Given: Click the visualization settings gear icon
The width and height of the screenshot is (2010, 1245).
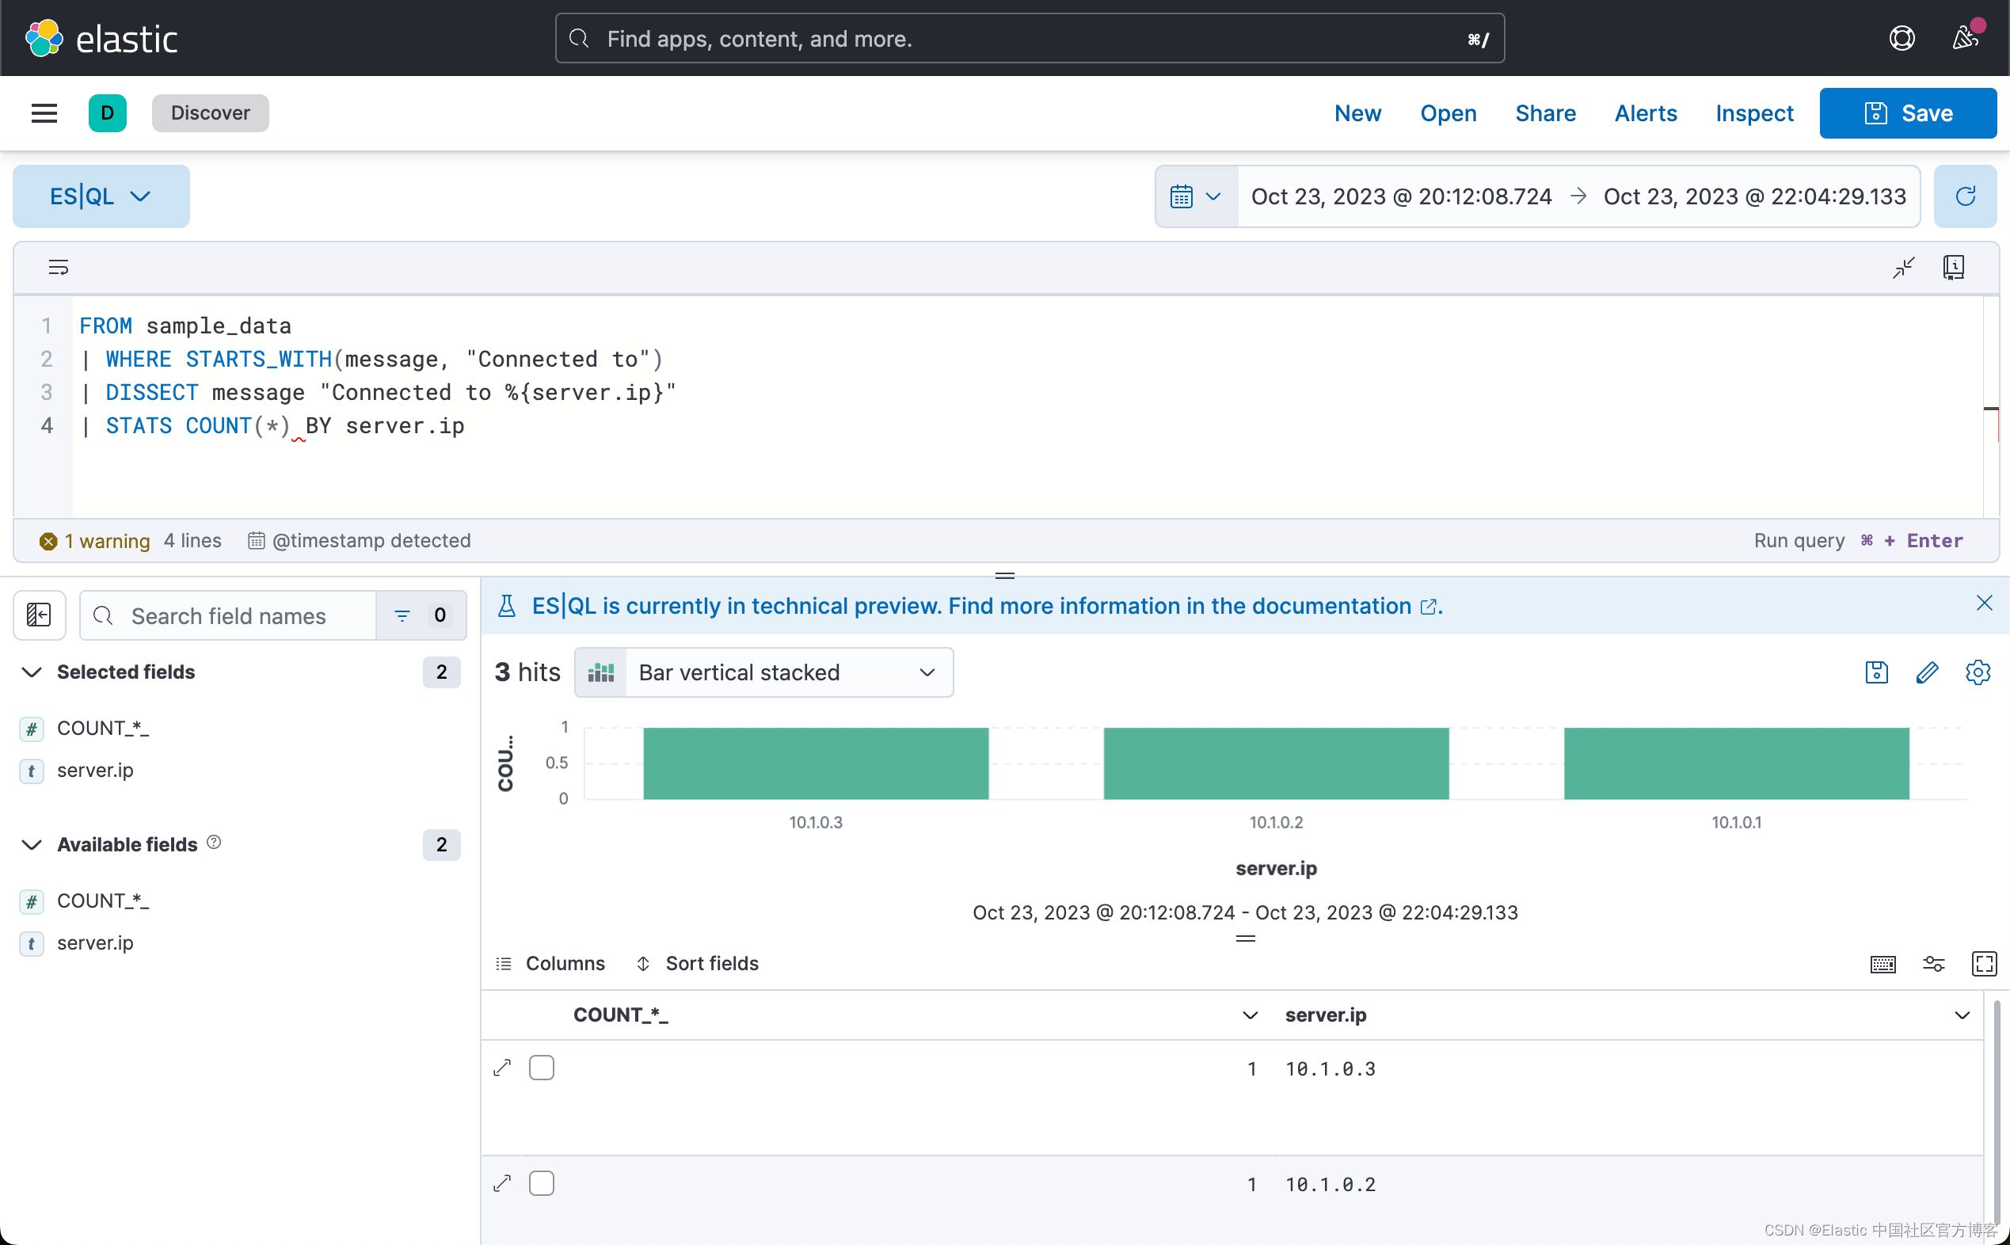Looking at the screenshot, I should (1978, 672).
